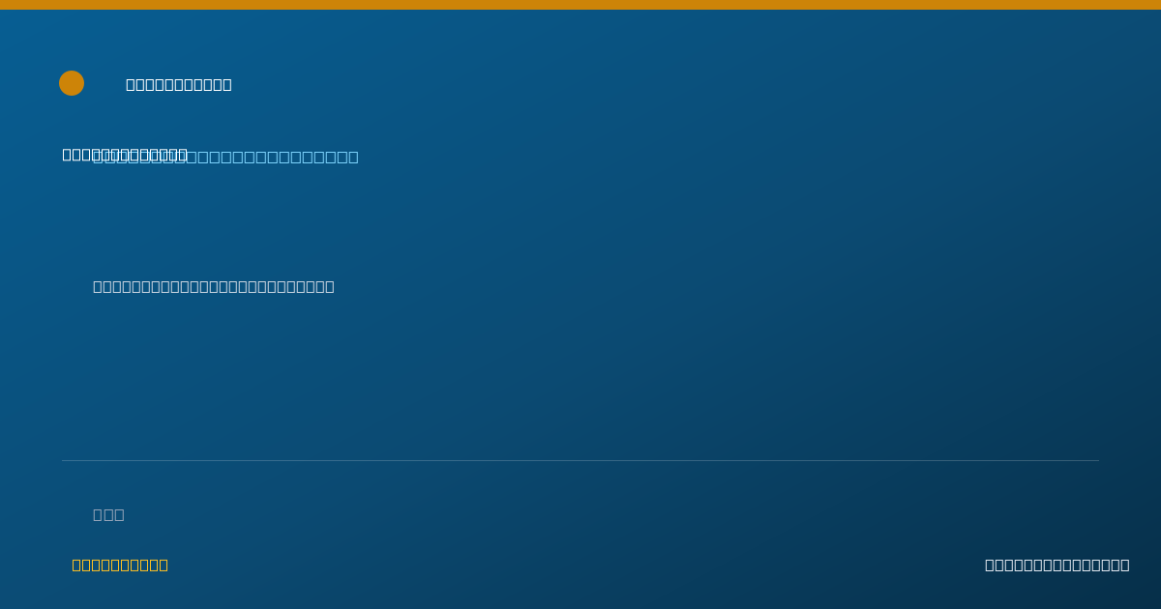Click the light-blue headline text line

point(225,157)
